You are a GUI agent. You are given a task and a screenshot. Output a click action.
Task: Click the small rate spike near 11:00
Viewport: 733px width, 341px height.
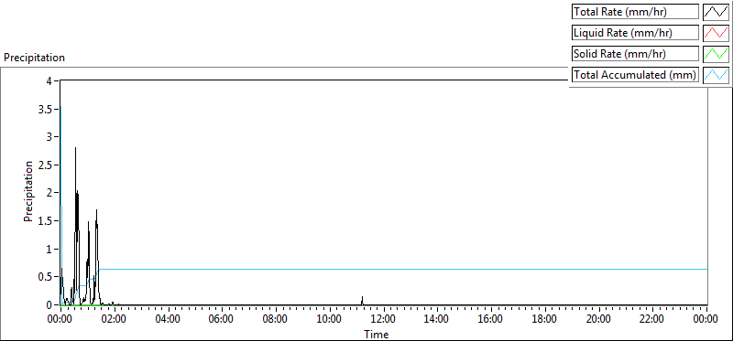pyautogui.click(x=362, y=300)
